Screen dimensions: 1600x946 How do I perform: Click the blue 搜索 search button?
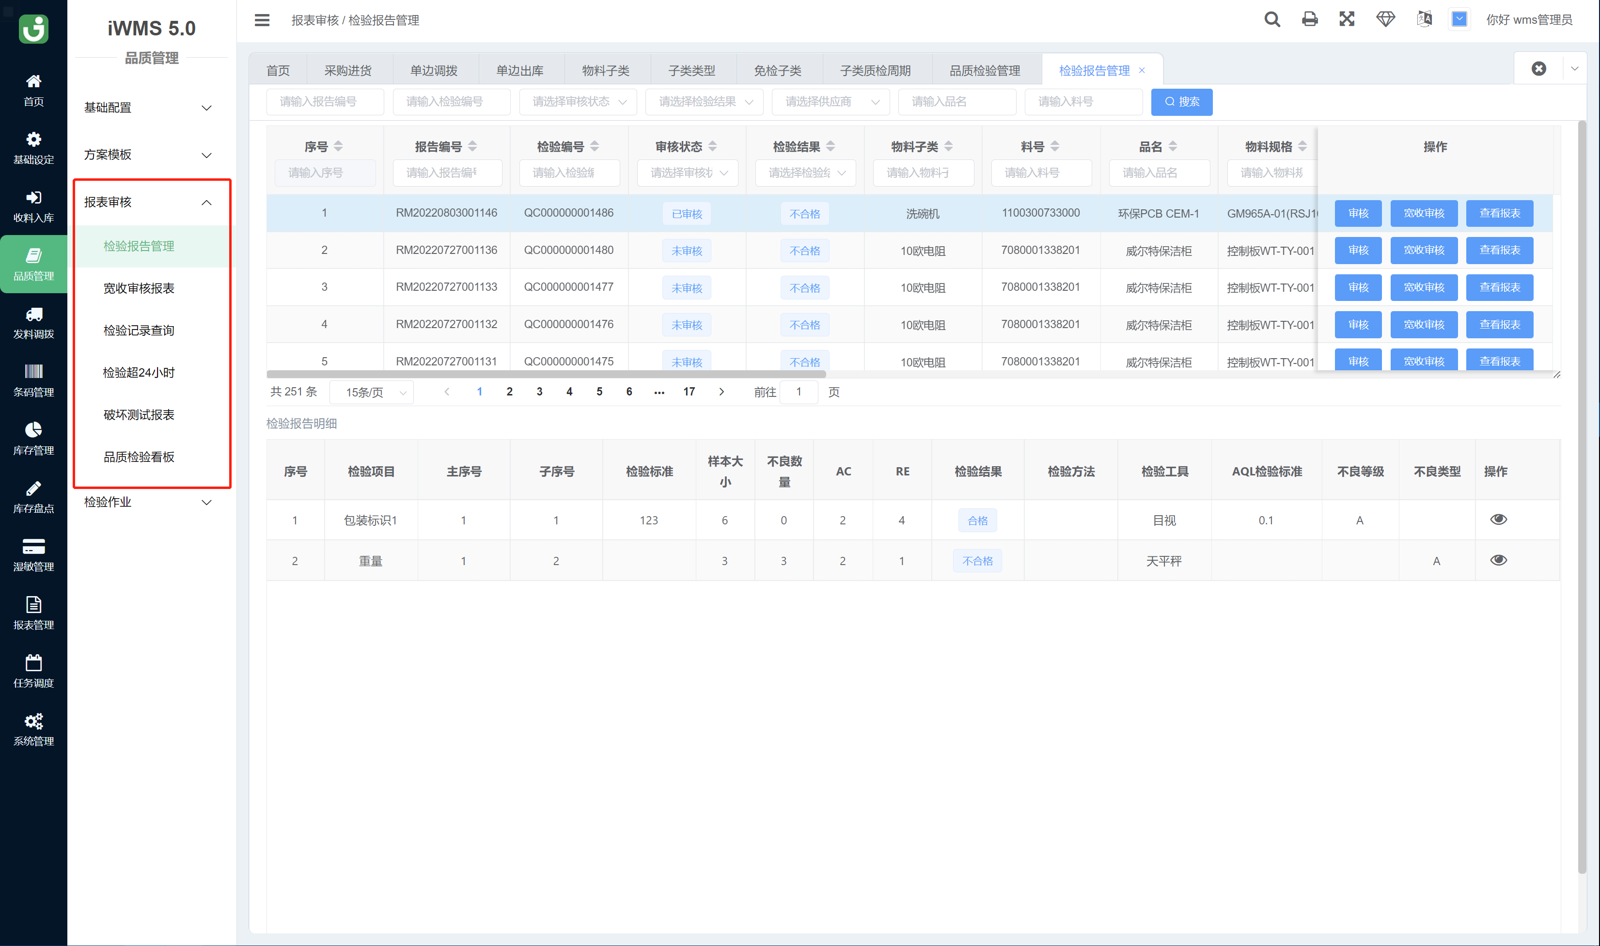pyautogui.click(x=1181, y=101)
